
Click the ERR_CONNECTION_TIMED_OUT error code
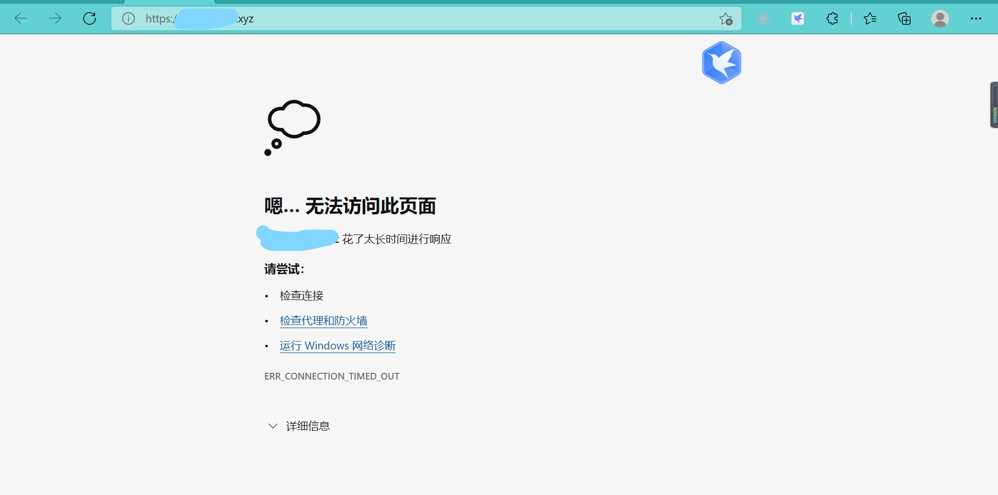[x=332, y=376]
